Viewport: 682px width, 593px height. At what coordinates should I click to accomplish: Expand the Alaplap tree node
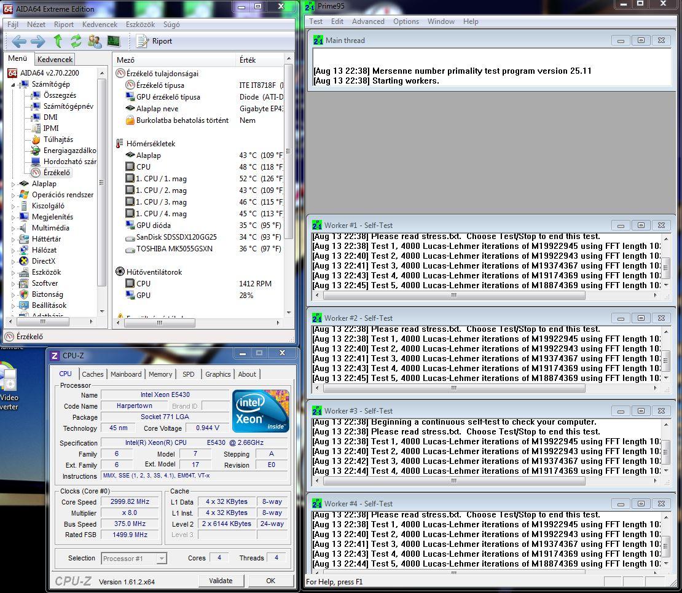coord(13,184)
